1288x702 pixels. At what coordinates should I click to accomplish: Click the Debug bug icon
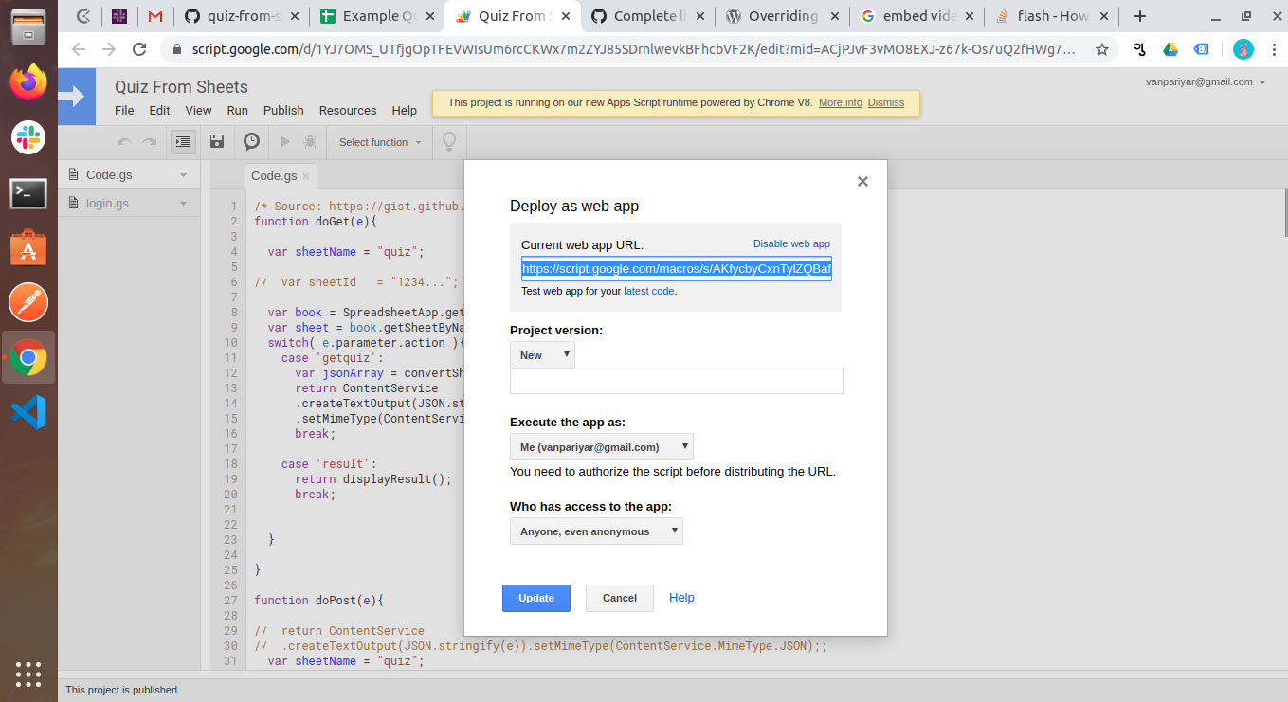point(310,142)
